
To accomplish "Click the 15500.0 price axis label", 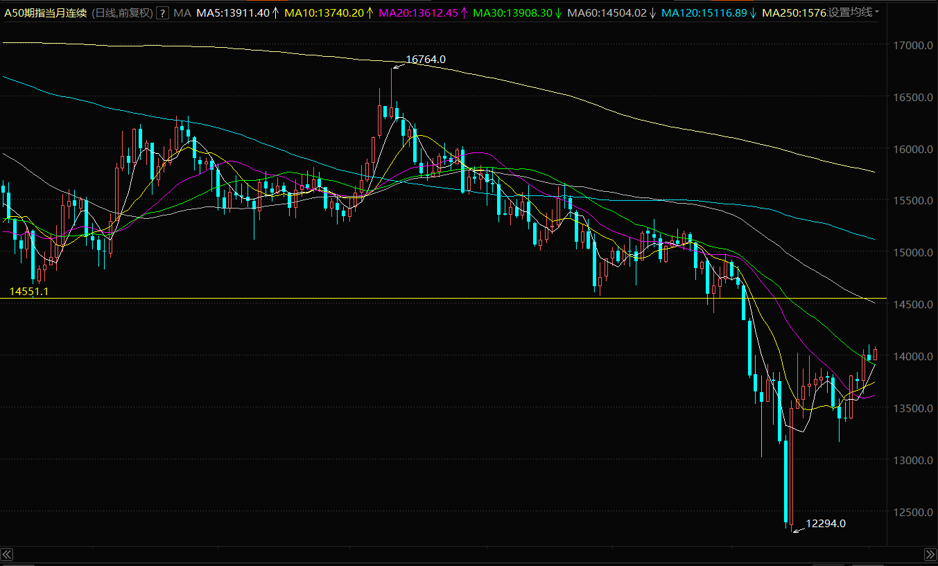I will (x=912, y=201).
